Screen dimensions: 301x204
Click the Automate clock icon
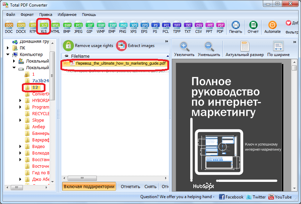pos(273,26)
